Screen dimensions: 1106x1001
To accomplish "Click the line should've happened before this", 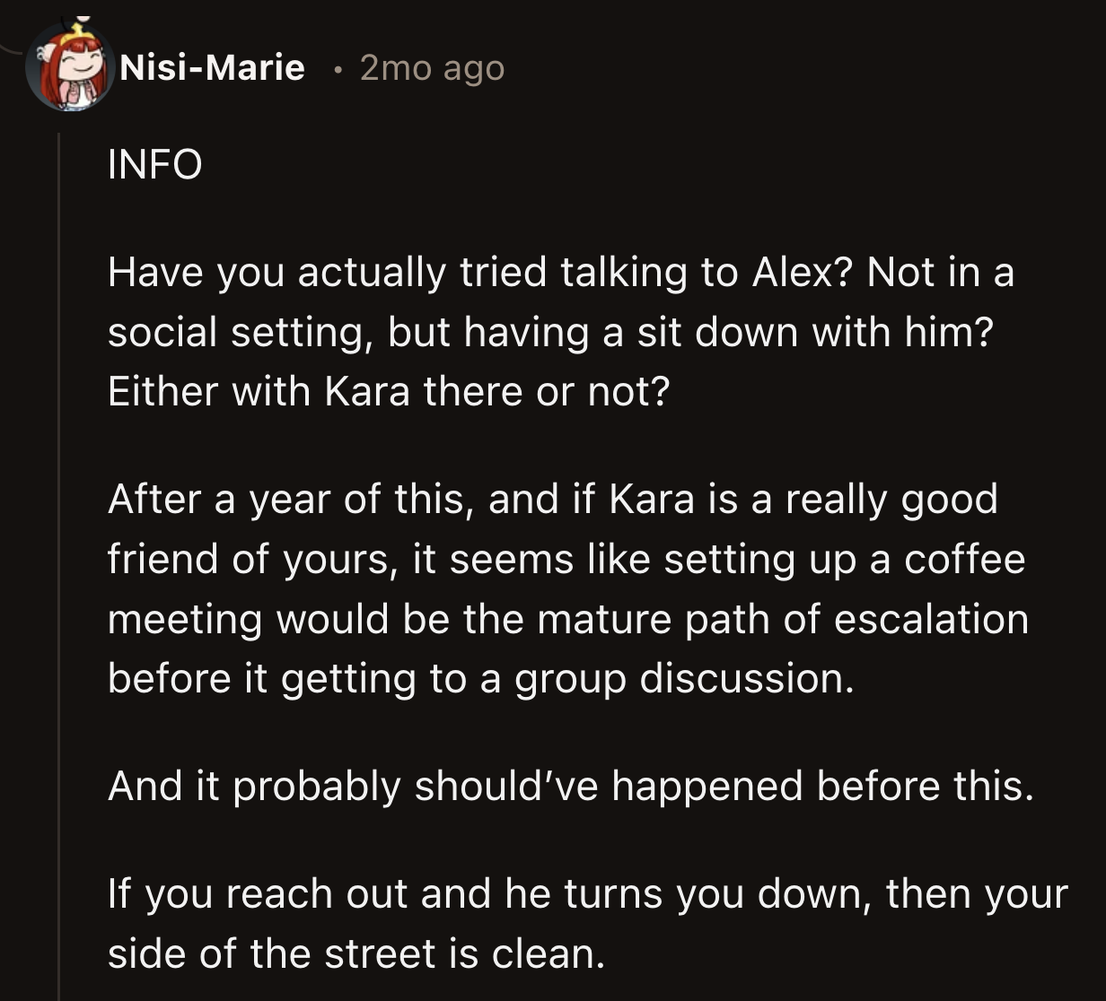I will [x=573, y=787].
